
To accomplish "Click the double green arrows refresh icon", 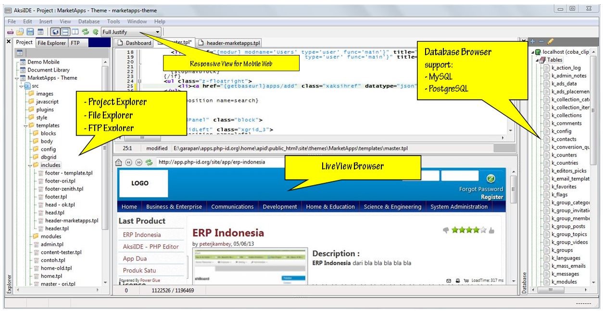I will tap(86, 32).
